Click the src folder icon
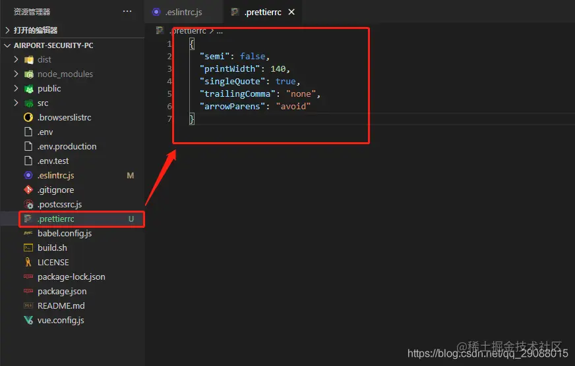 [x=28, y=103]
